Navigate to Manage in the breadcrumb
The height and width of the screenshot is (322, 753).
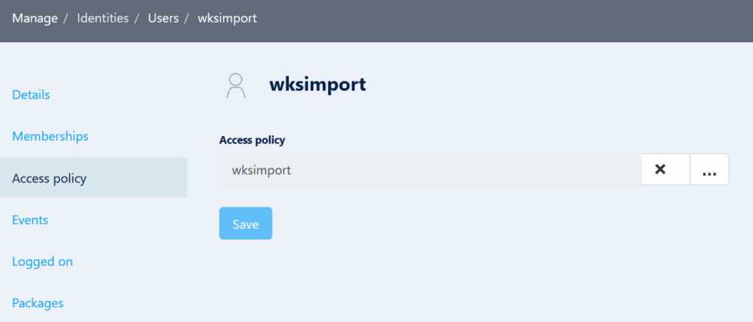click(35, 18)
